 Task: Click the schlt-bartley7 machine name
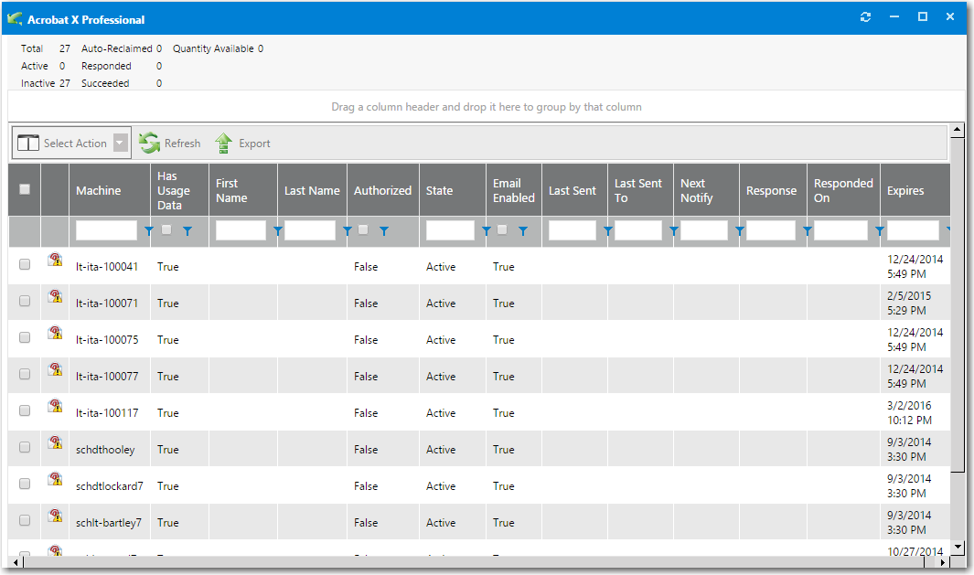coord(109,523)
